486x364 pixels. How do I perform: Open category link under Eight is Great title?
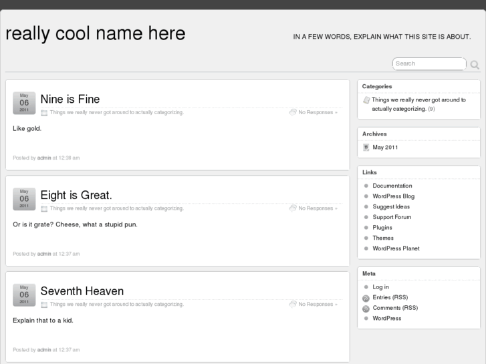point(116,208)
